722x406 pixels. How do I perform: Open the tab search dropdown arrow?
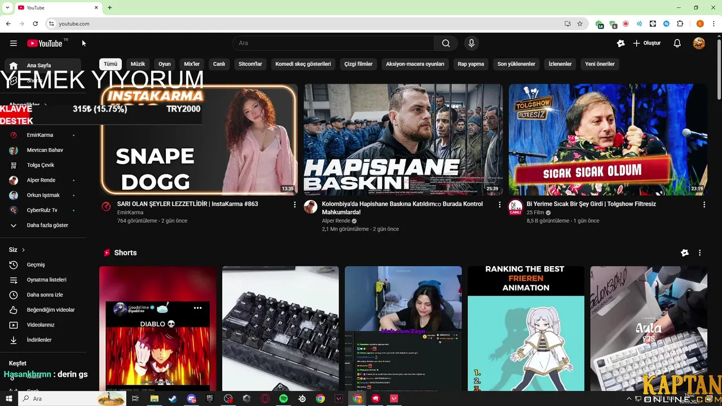[x=7, y=7]
